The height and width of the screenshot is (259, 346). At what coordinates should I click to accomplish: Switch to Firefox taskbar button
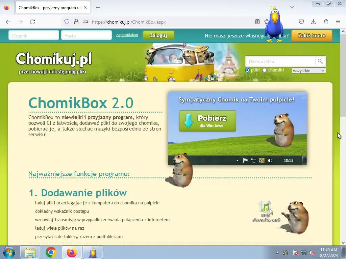pyautogui.click(x=72, y=252)
